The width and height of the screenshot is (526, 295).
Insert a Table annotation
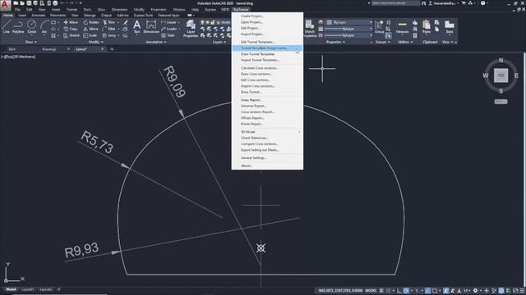[168, 35]
